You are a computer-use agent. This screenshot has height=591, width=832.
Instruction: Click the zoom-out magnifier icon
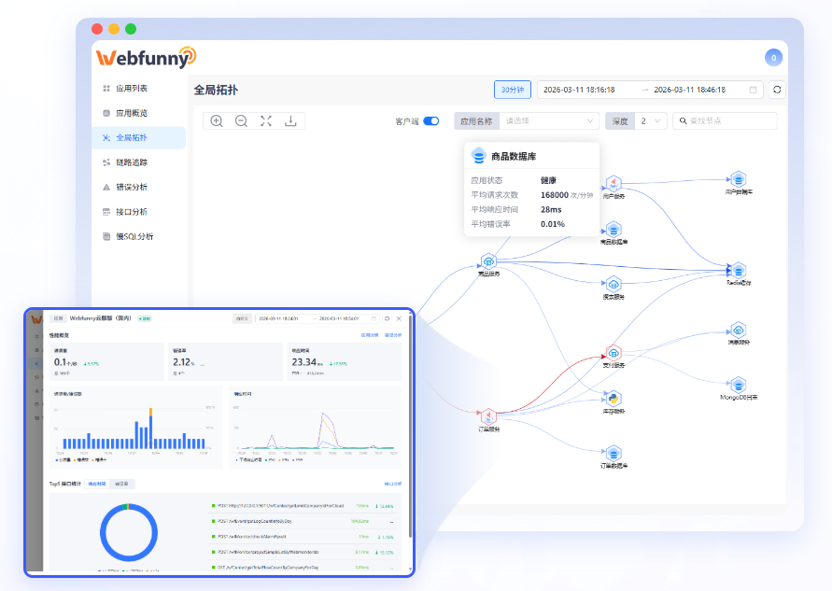point(241,120)
